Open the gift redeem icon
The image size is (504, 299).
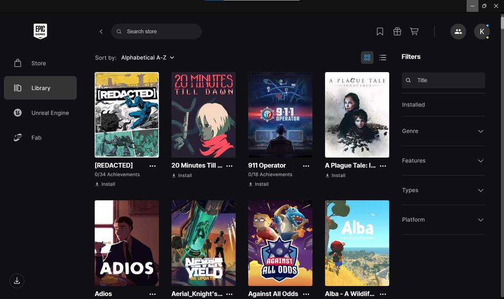(x=397, y=31)
